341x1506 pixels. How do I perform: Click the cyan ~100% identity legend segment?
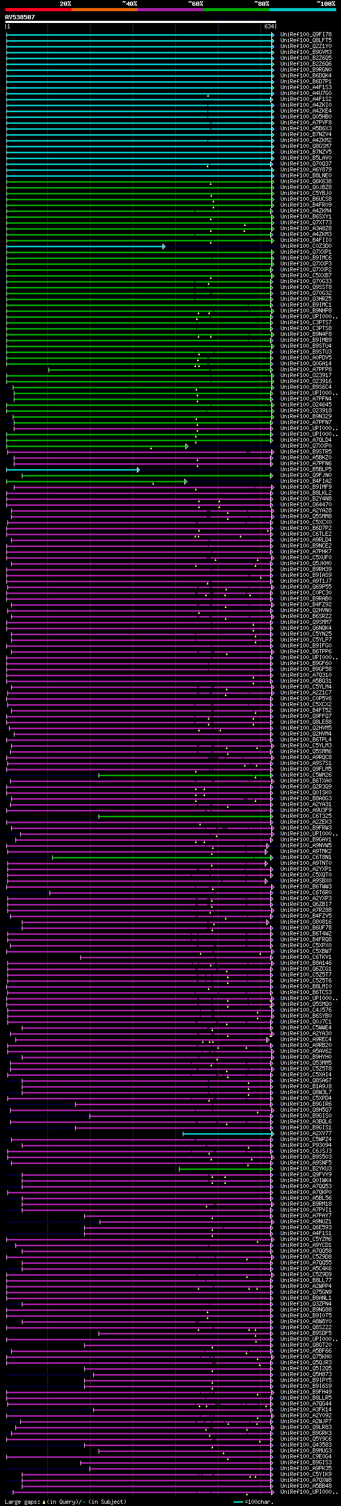pyautogui.click(x=303, y=10)
